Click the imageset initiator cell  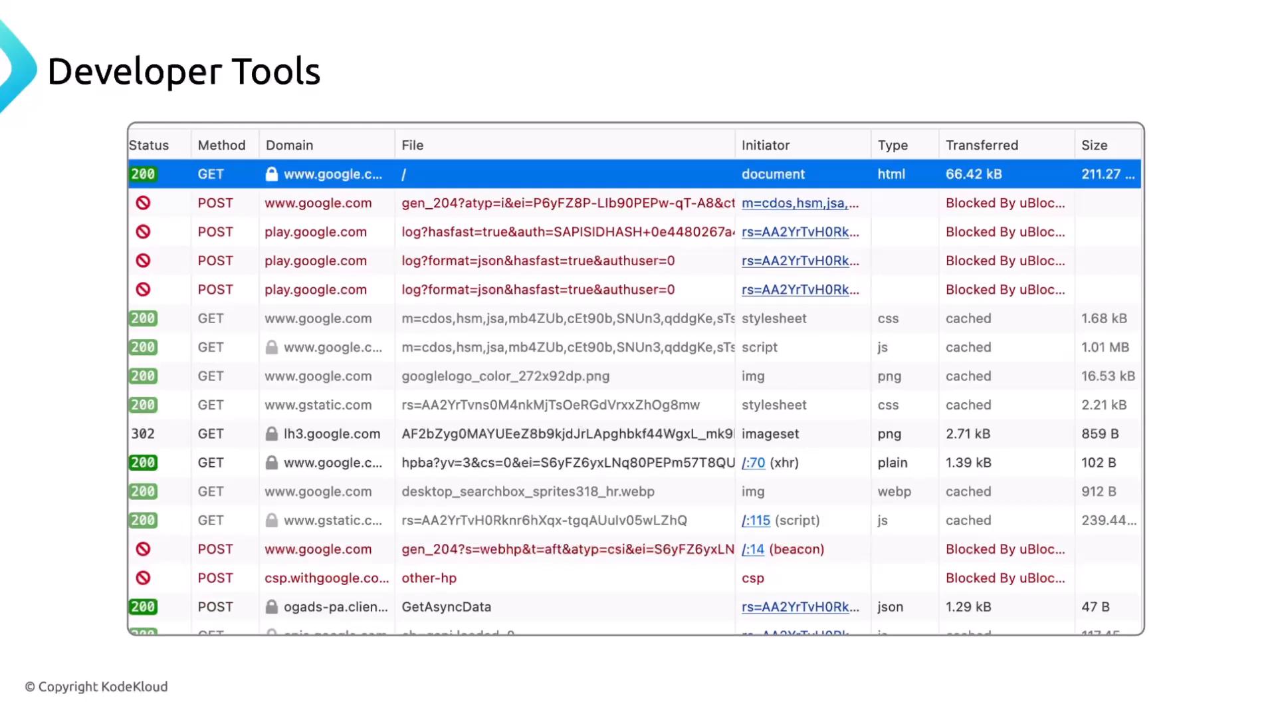[x=770, y=433]
